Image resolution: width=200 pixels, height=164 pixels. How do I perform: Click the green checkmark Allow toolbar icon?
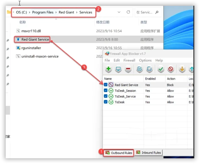[x=161, y=69]
